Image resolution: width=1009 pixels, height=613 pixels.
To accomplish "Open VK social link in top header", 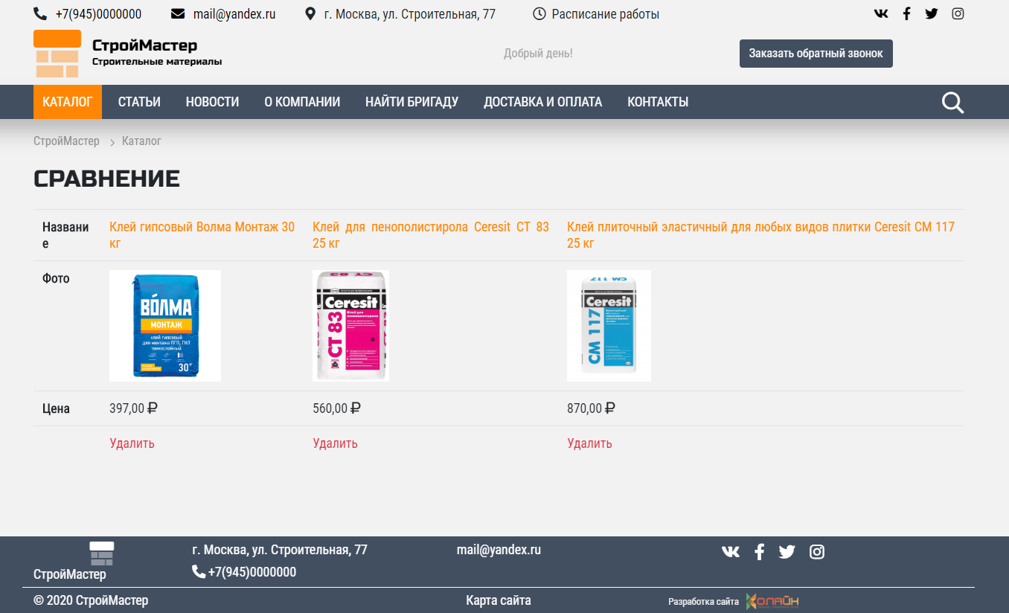I will pyautogui.click(x=881, y=14).
